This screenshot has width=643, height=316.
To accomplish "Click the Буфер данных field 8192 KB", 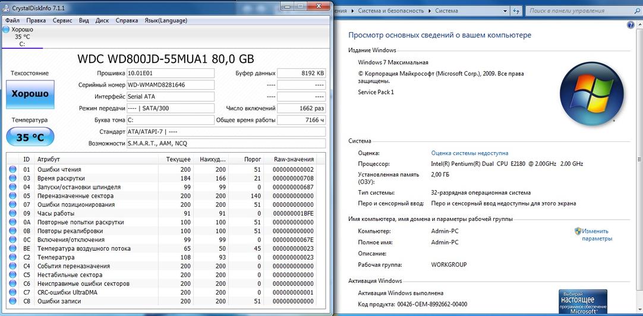I will coord(301,74).
